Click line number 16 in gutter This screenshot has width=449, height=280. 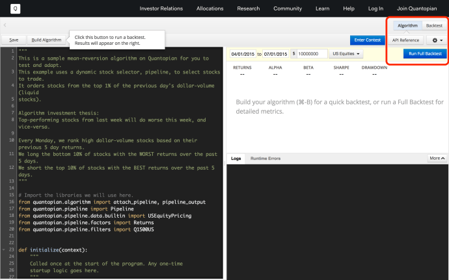coord(12,202)
